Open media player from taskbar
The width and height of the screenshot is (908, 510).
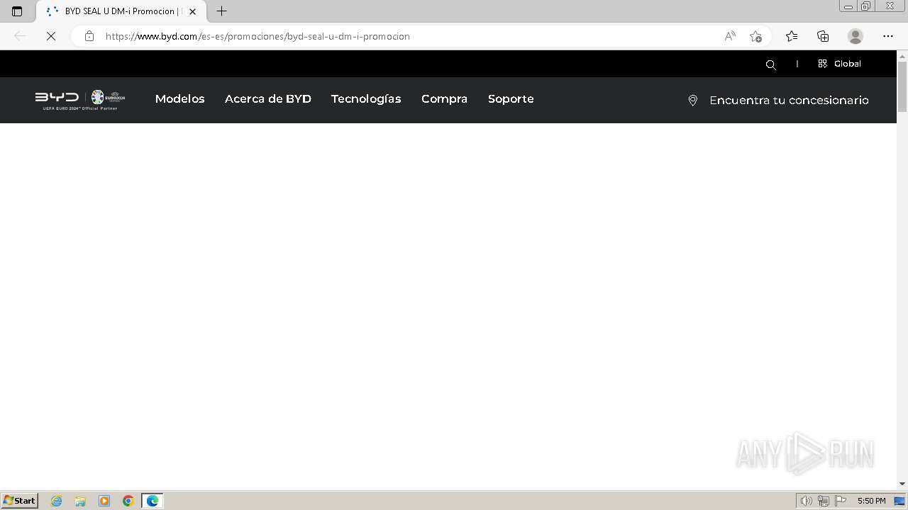tap(104, 501)
